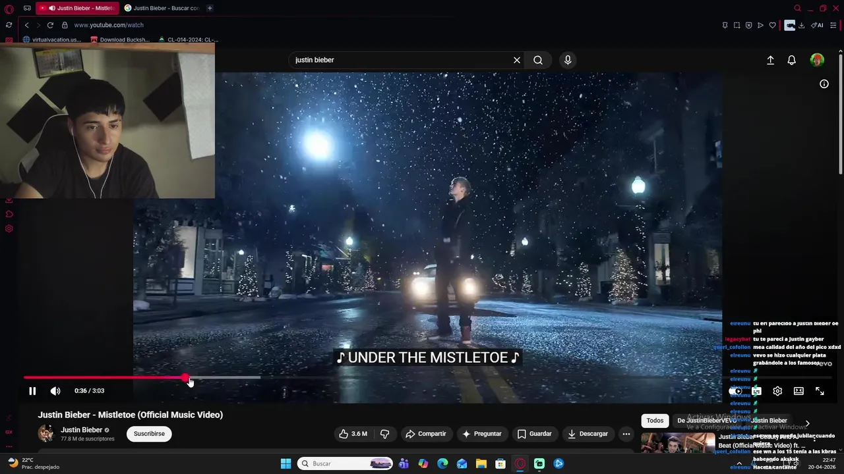Screen dimensions: 844x474
Task: Open Opera Easy Setup sliders icon
Action: (833, 25)
